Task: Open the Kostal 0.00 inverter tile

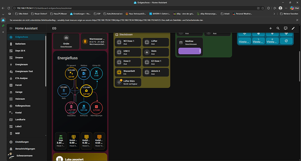Action: click(74, 141)
